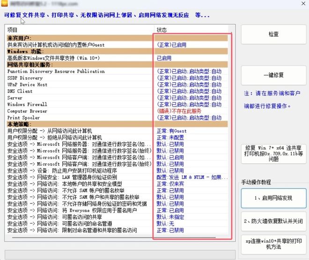Select the Print Spooler row
Image resolution: width=309 pixels, height=260 pixels.
(117, 118)
